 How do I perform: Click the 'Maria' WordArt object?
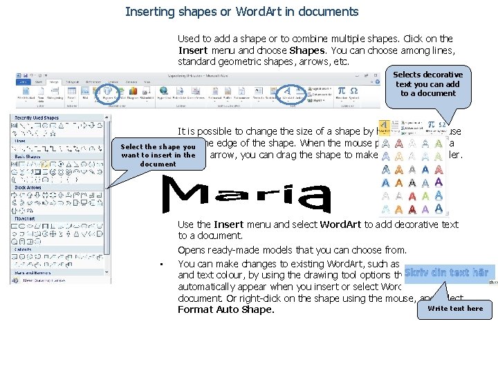pos(246,194)
